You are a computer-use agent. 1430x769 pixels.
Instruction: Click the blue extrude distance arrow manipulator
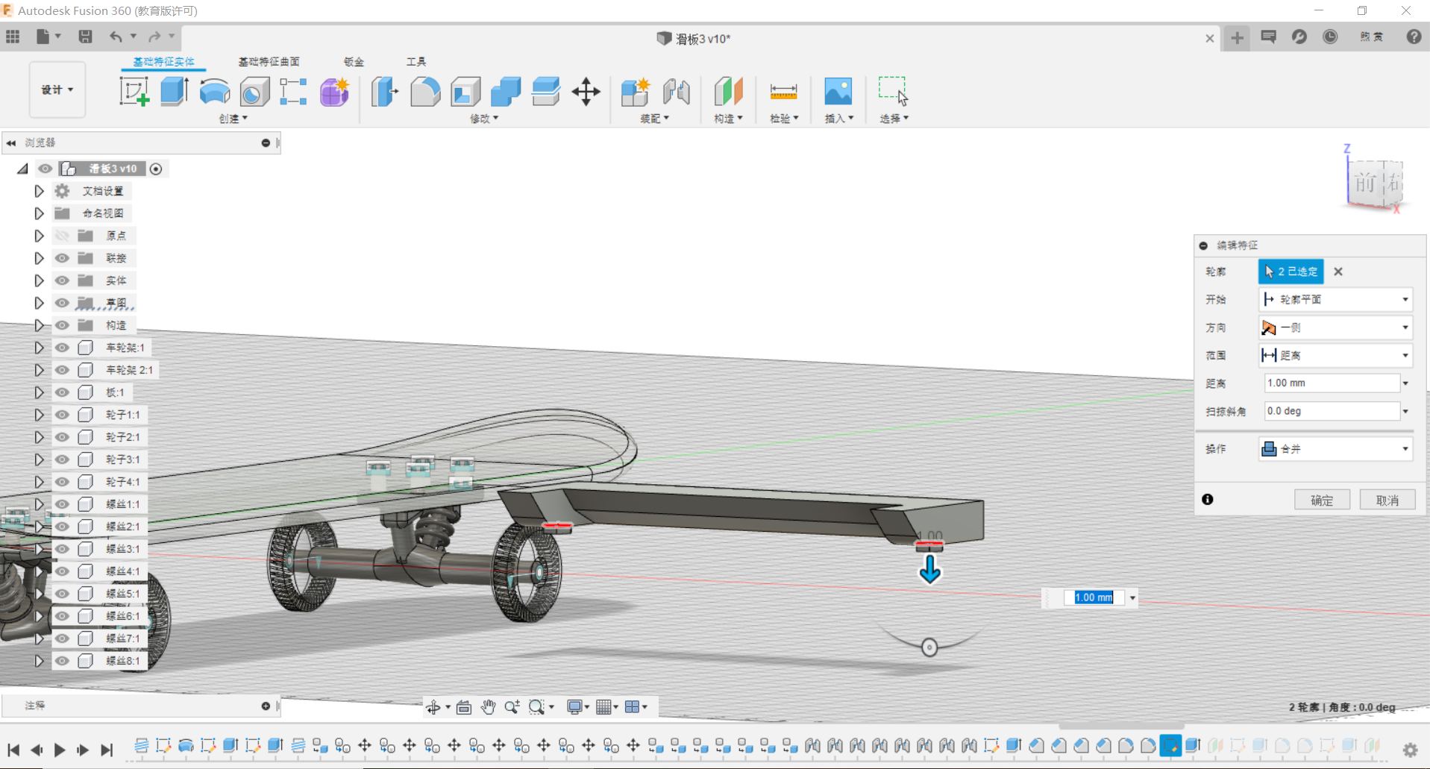(929, 570)
